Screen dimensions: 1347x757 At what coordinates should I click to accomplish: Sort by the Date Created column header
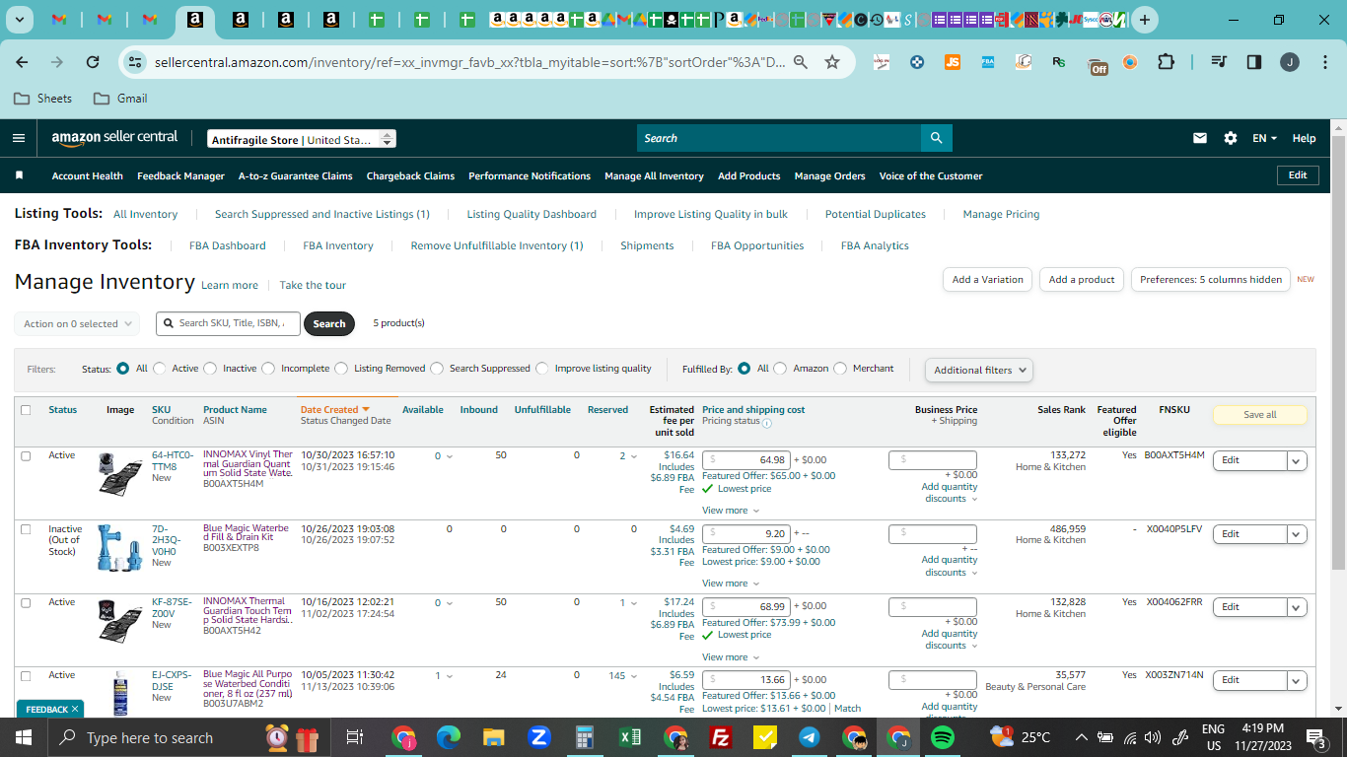pyautogui.click(x=334, y=409)
